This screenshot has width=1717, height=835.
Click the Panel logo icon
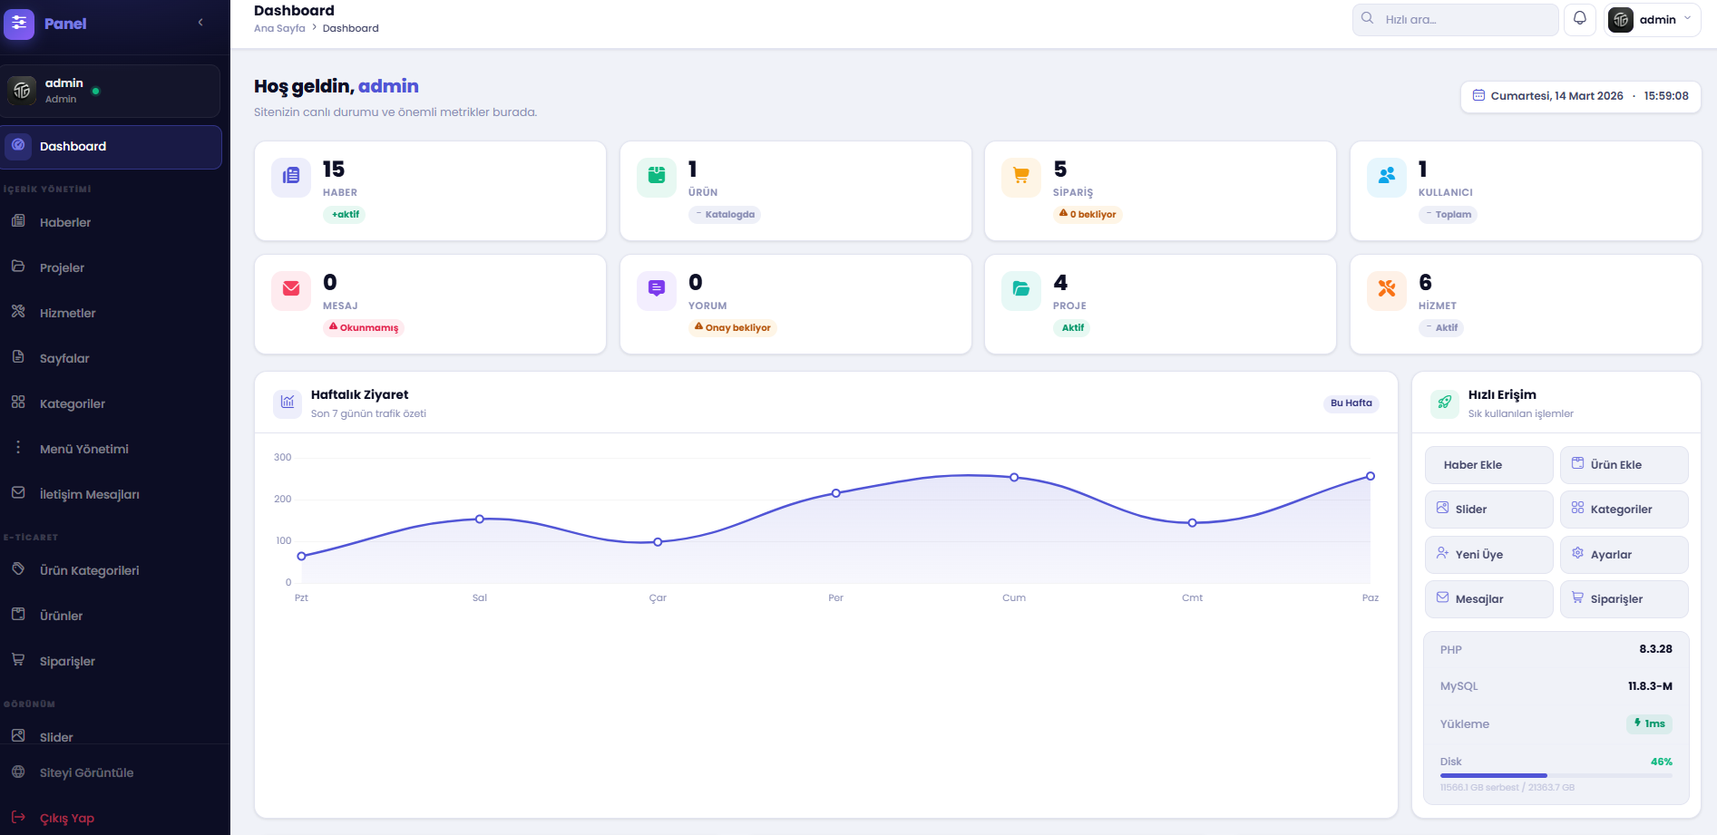click(19, 24)
